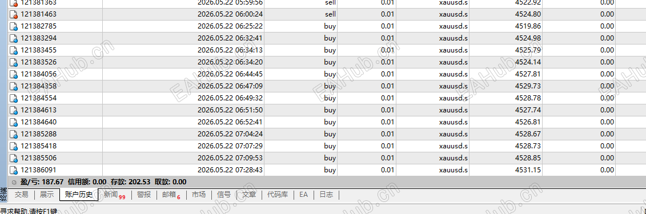Screen dimensions: 646x214
Task: Click the summary icon beside 盈/亏
Action: point(14,182)
